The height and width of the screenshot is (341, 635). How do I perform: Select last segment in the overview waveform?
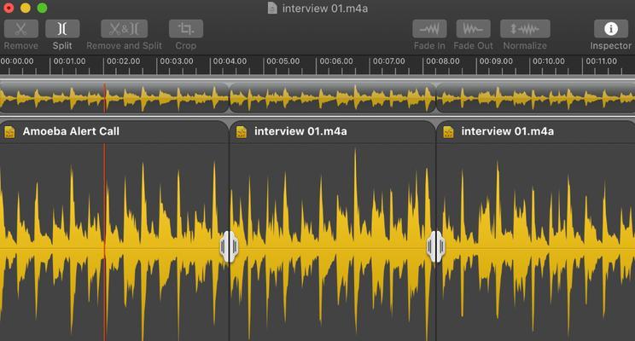pos(536,98)
